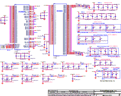Click the POWER label in the left chip block
This screenshot has width=121, height=96.
pyautogui.click(x=22, y=12)
